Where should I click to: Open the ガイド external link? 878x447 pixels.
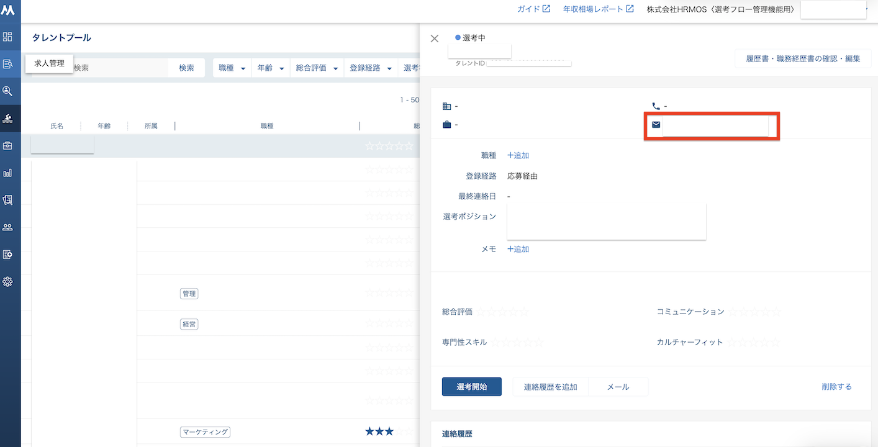click(533, 9)
